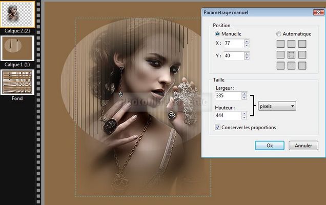Decrease the Hauteur value with down arrow
326x205 pixels.
[244, 118]
